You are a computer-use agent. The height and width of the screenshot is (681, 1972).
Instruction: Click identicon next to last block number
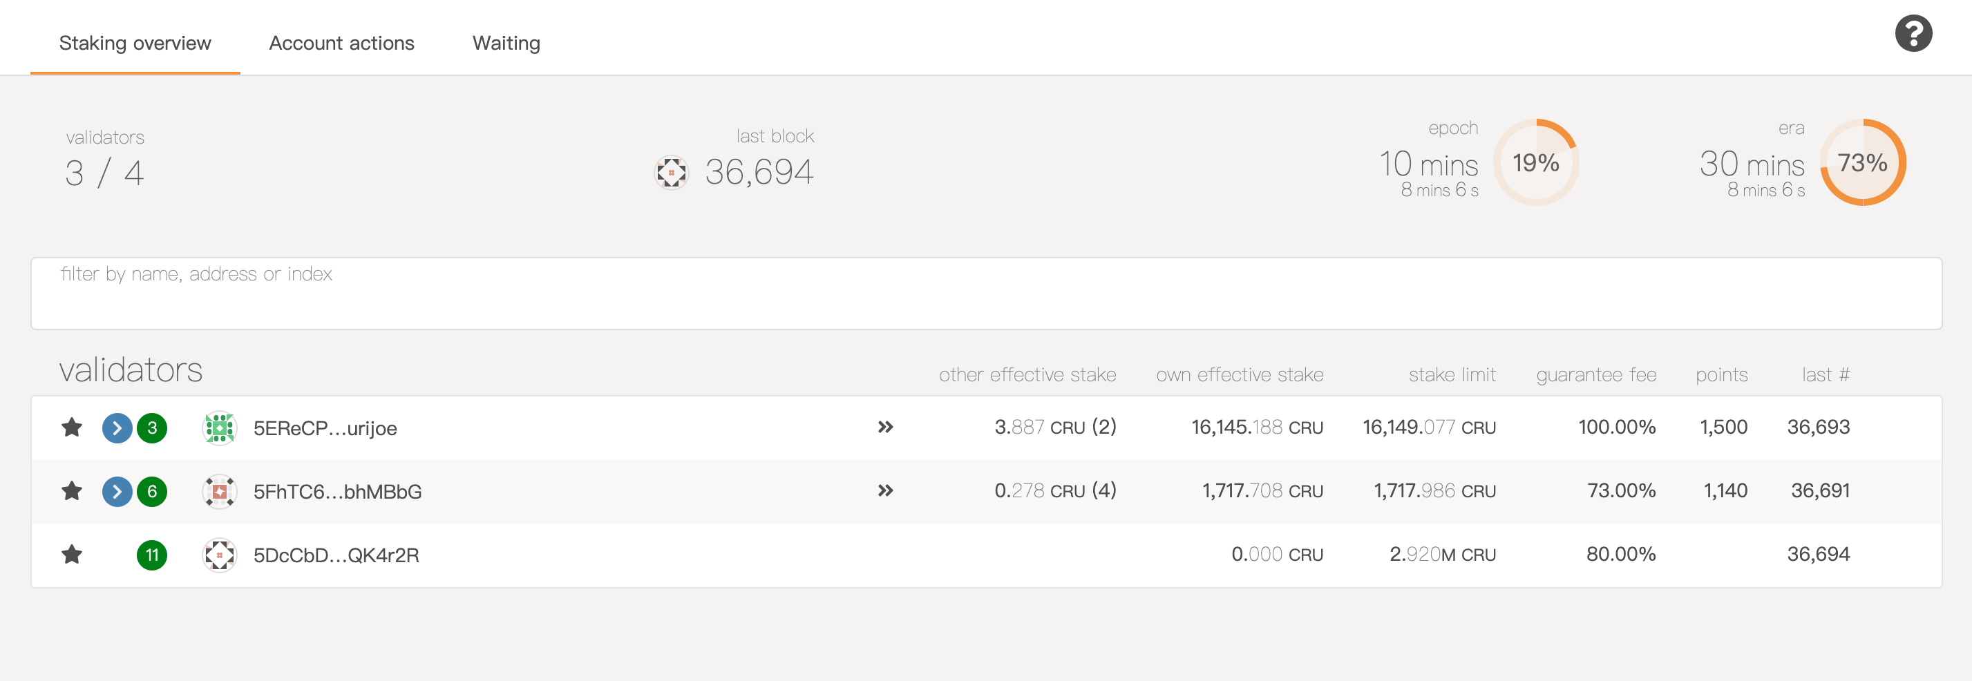click(672, 172)
